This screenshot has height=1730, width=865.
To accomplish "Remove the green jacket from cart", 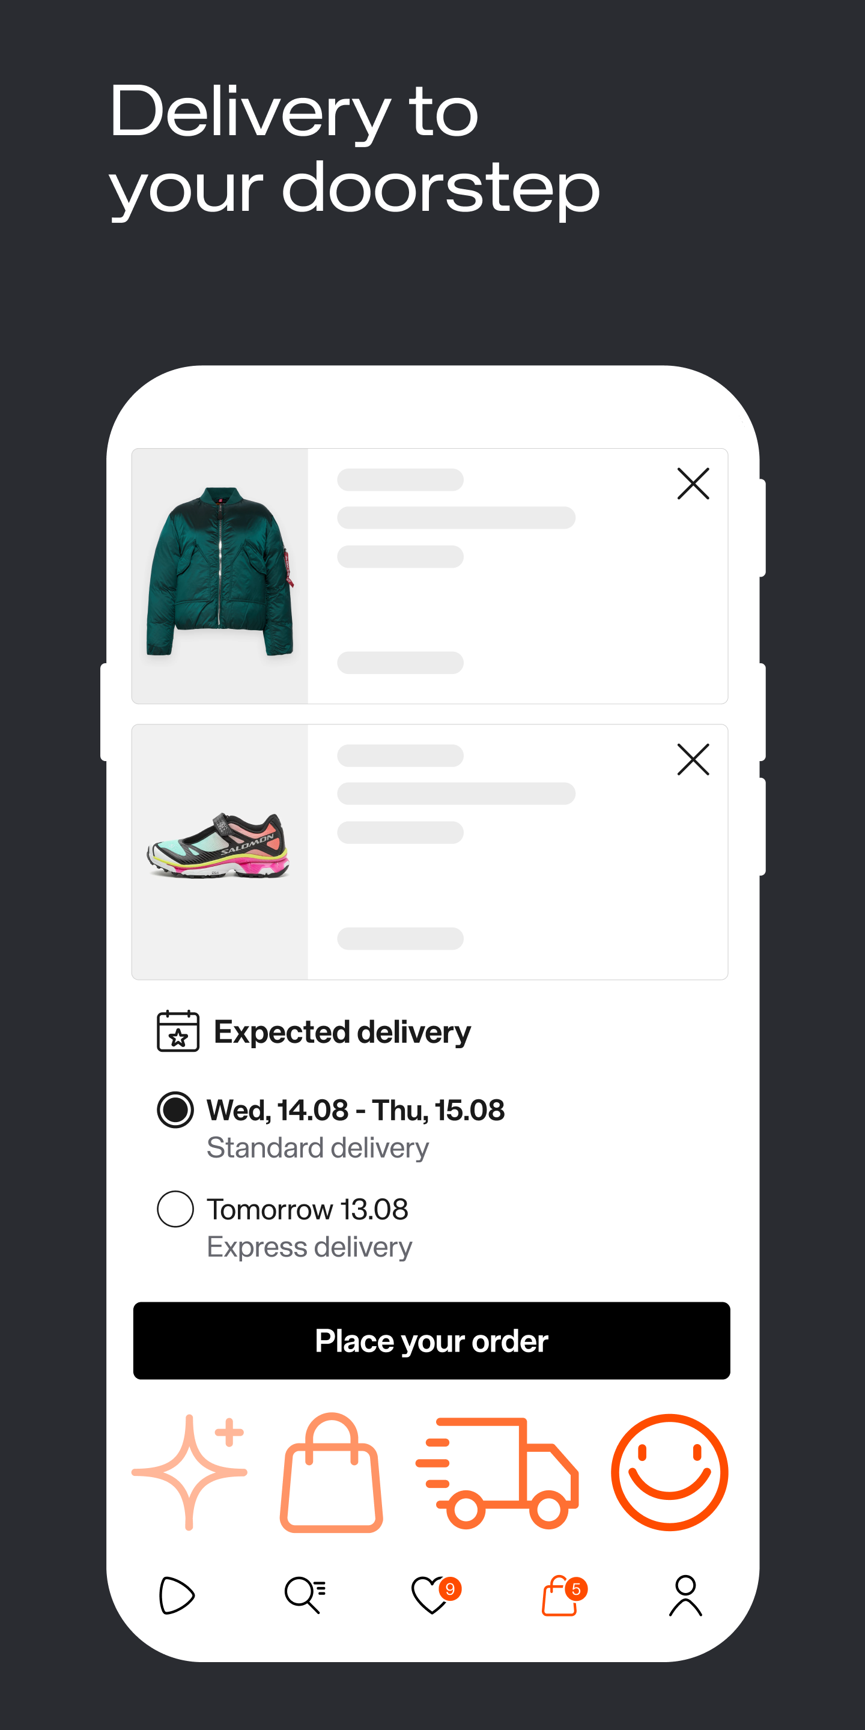I will click(693, 484).
